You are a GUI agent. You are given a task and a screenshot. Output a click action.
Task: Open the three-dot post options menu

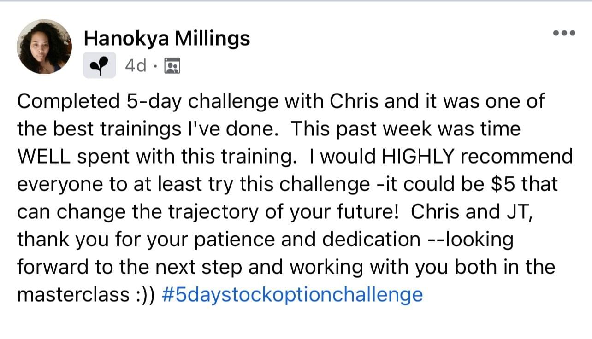pyautogui.click(x=565, y=33)
